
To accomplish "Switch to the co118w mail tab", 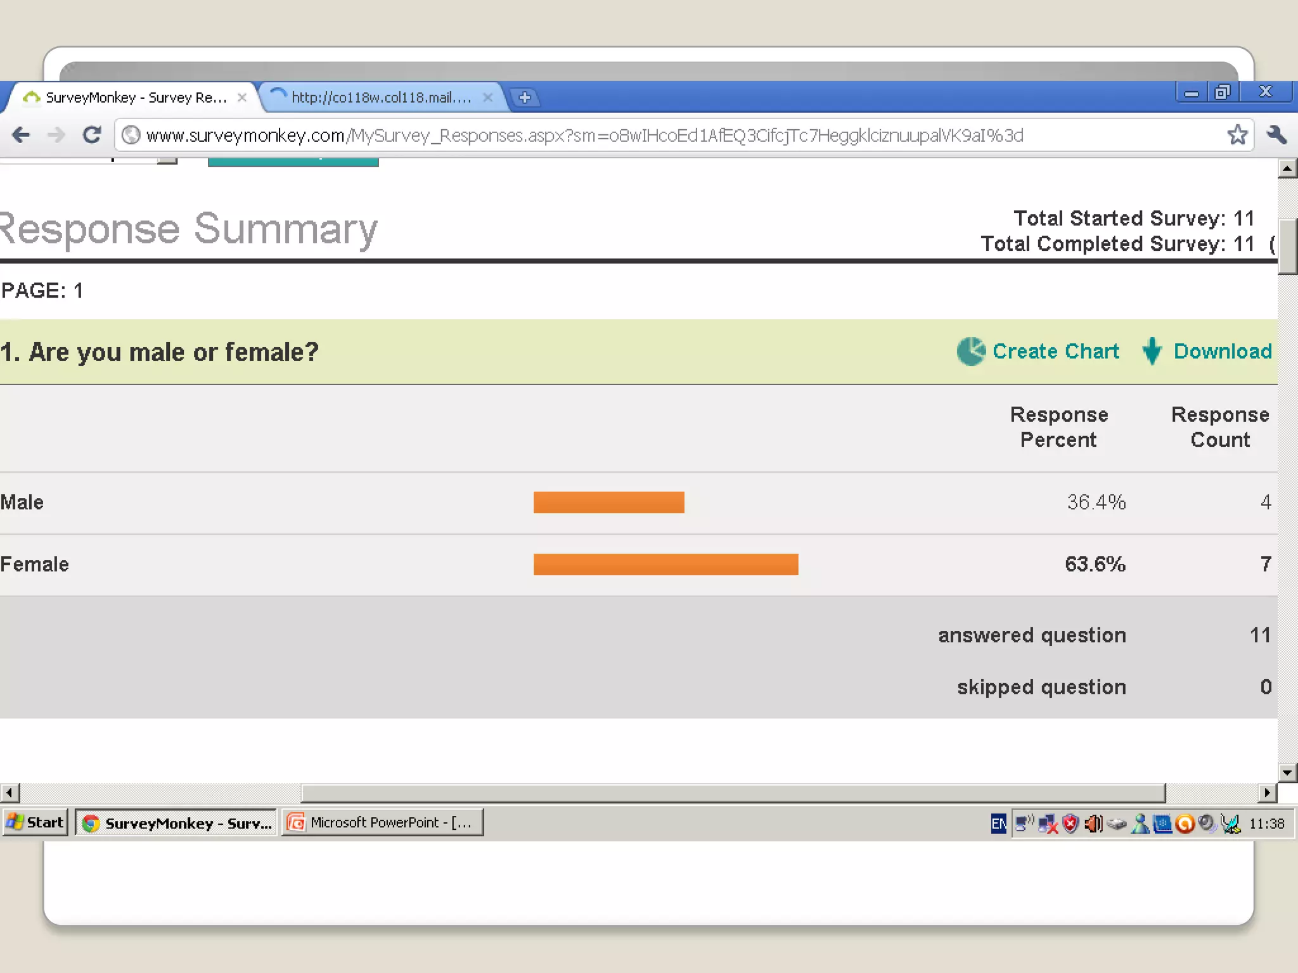I will click(380, 98).
